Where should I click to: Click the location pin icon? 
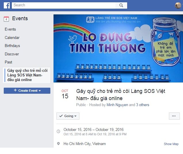pyautogui.click(x=58, y=144)
